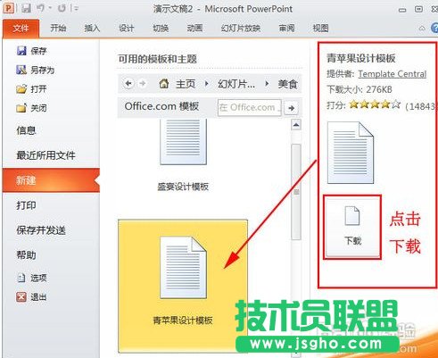Select the highlighted 新建 menu item

[x=51, y=180]
